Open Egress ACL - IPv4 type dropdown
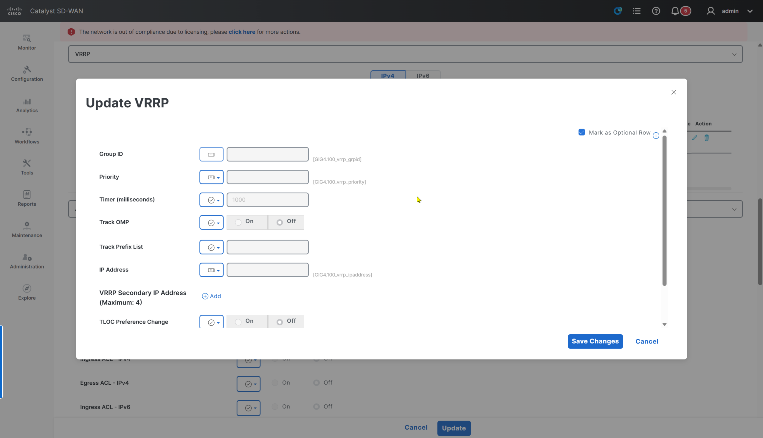Image resolution: width=763 pixels, height=438 pixels. (x=248, y=384)
